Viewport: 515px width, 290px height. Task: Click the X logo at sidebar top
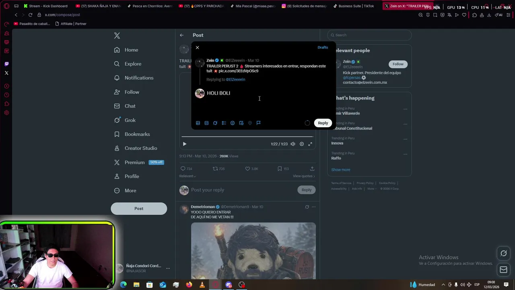(117, 35)
